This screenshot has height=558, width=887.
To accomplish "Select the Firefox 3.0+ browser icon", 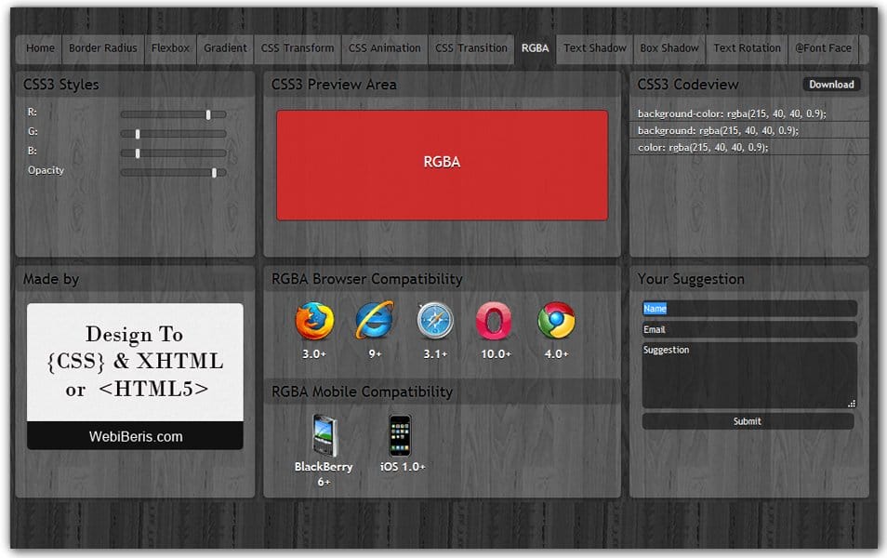I will pos(314,319).
